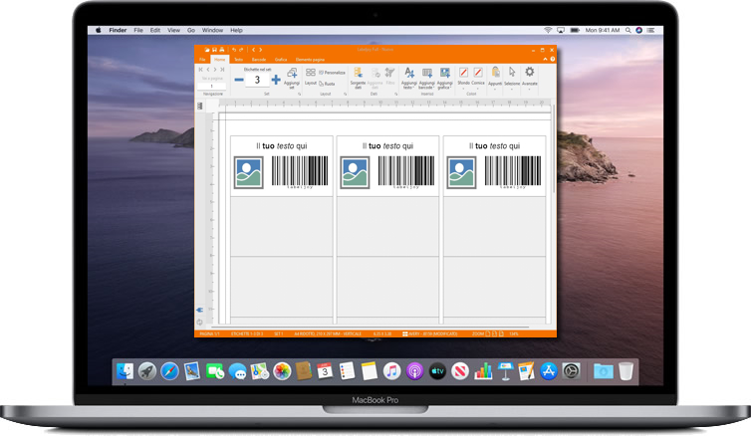Click the print quick-access icon

(x=222, y=50)
